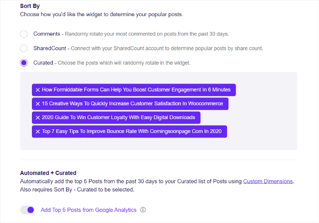This screenshot has width=319, height=223.
Task: Select the Woocommerce Customer Satisfaction chip text
Action: pyautogui.click(x=132, y=103)
